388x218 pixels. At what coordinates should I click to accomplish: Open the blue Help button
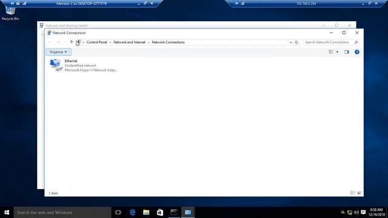[357, 52]
